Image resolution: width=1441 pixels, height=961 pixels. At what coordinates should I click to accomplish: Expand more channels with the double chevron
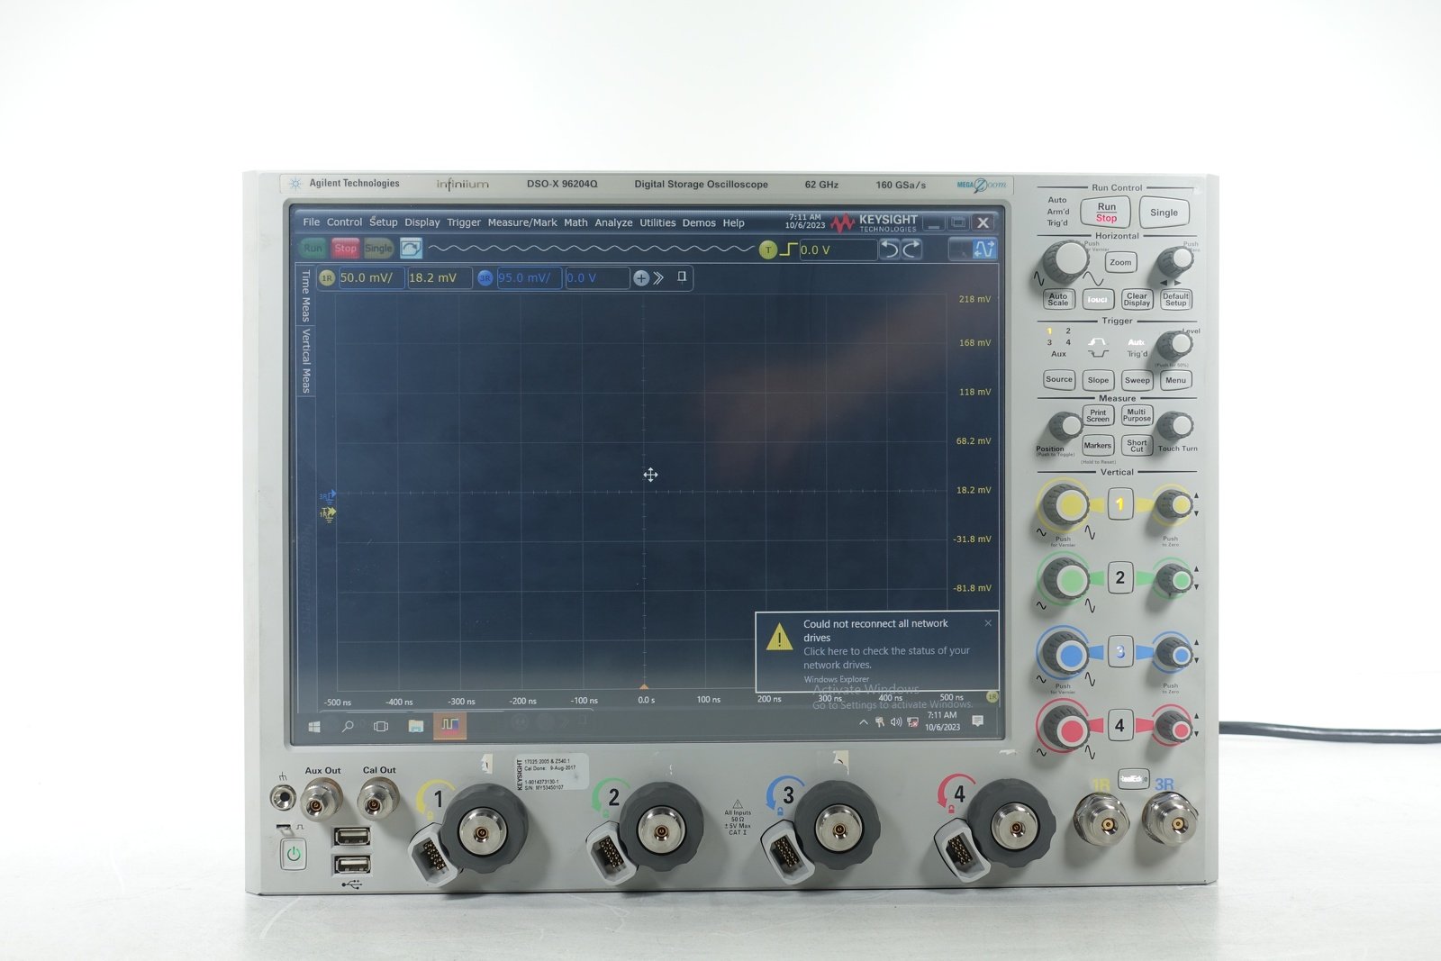[659, 278]
